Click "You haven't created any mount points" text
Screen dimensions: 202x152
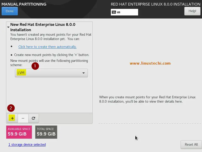pos(51,37)
